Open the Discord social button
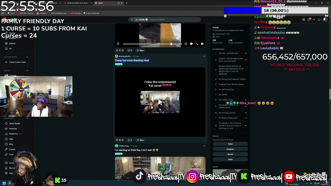The height and width of the screenshot is (186, 331). pos(230,154)
